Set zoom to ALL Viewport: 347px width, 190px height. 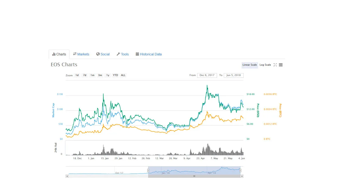(123, 75)
